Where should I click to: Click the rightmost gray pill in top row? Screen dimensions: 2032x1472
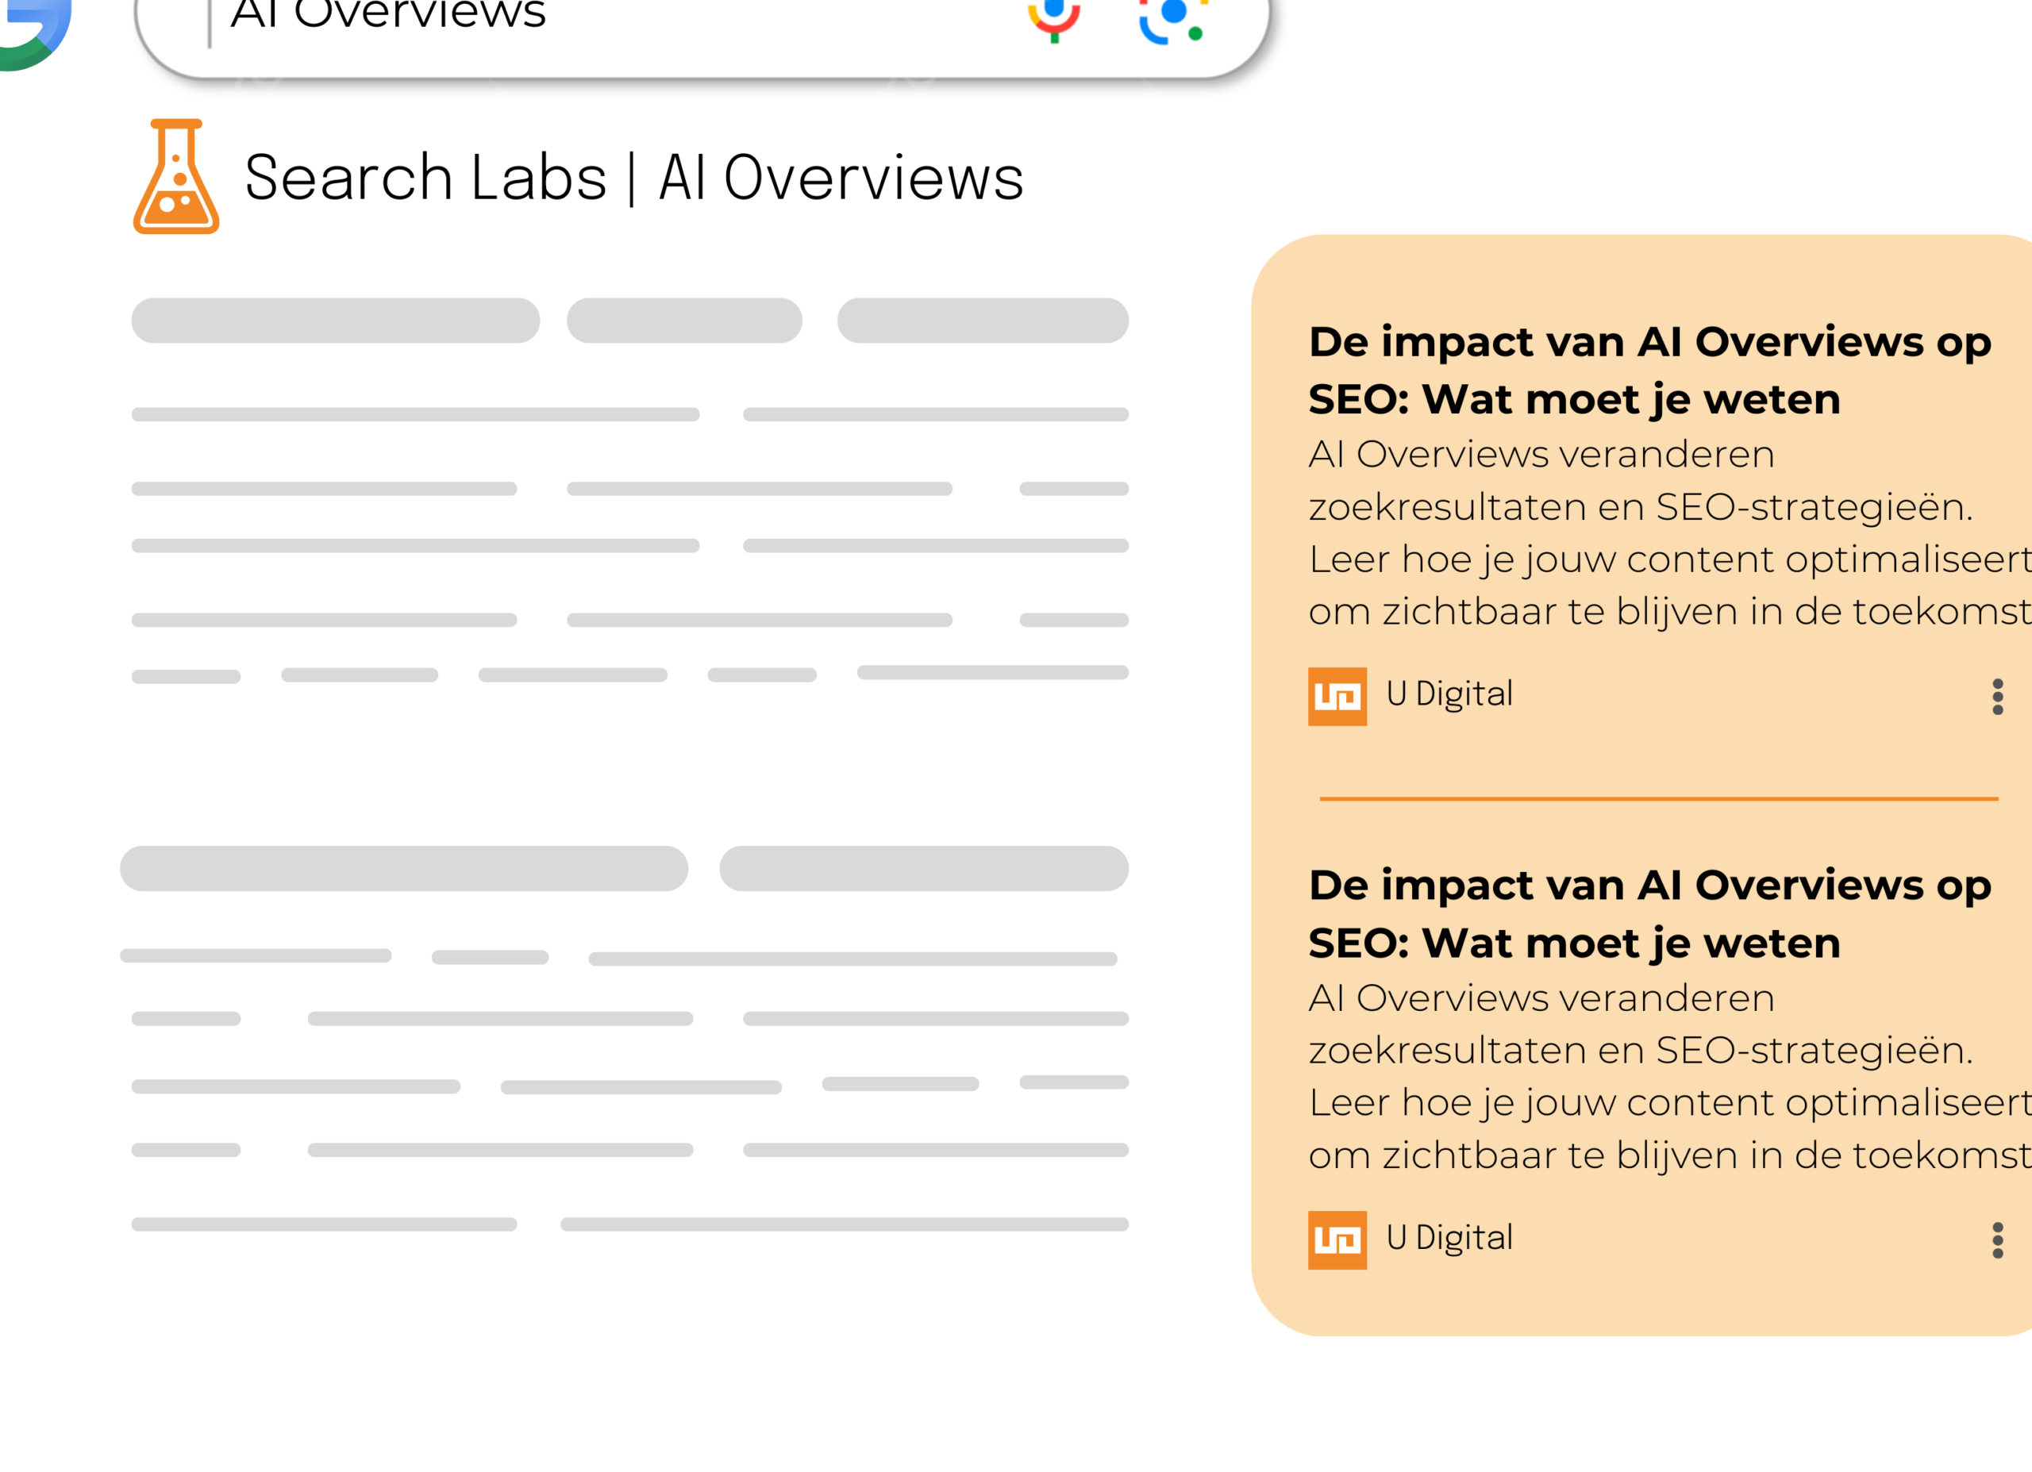[x=983, y=321]
